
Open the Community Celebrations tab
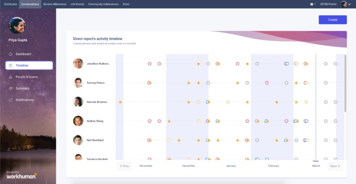pyautogui.click(x=103, y=4)
